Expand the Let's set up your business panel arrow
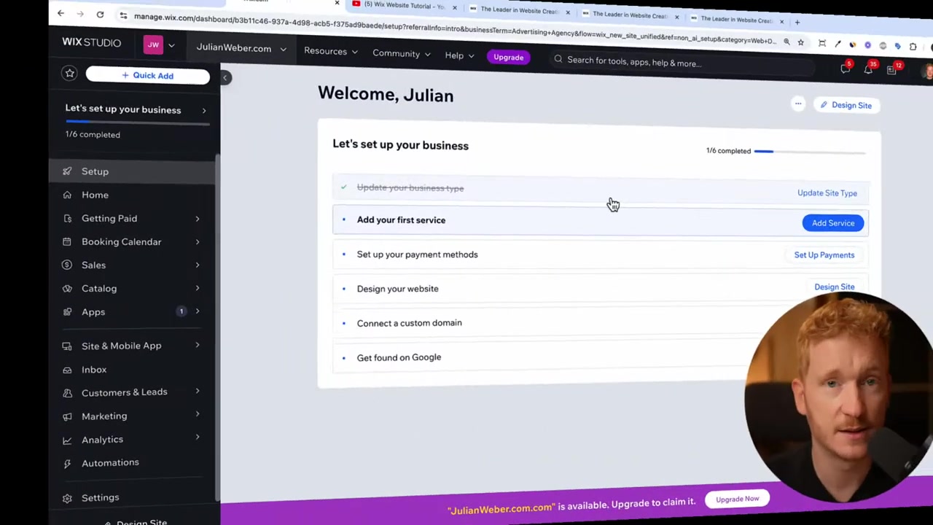 [x=204, y=111]
